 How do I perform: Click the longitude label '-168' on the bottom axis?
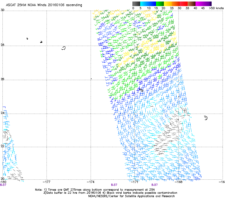click(179, 182)
